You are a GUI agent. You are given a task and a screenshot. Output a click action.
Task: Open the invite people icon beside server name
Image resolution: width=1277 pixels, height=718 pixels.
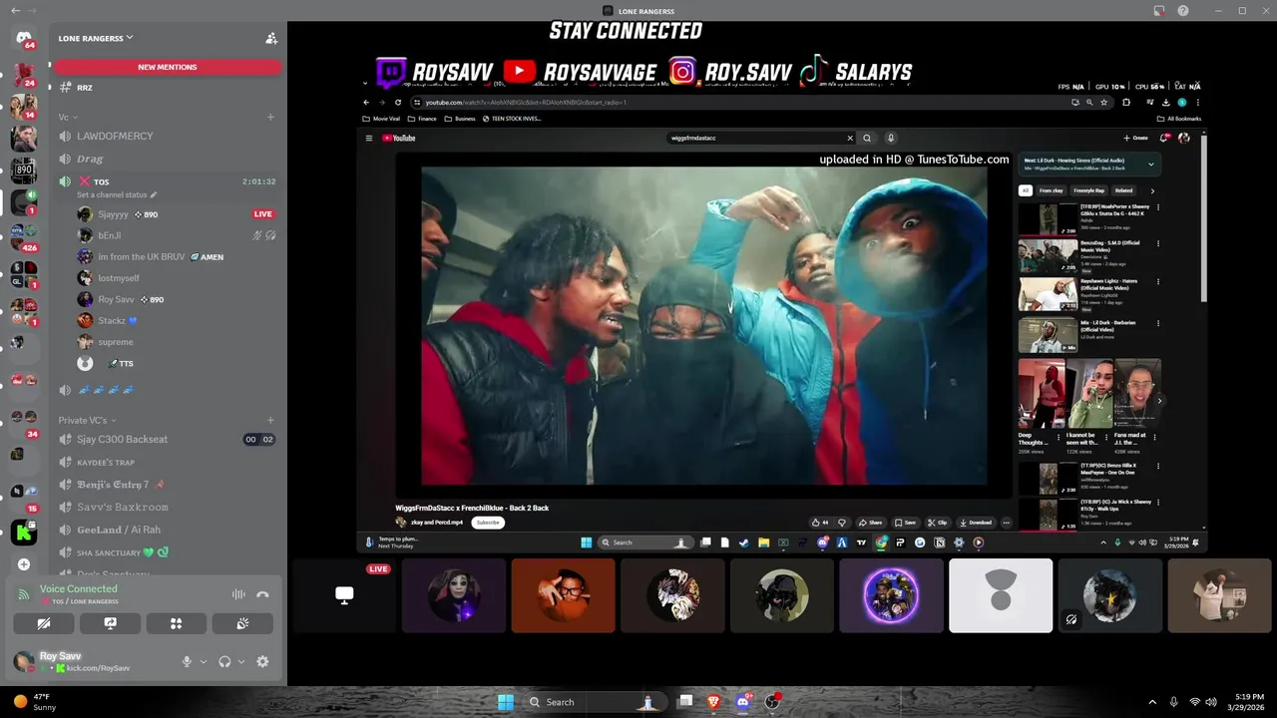pyautogui.click(x=270, y=38)
